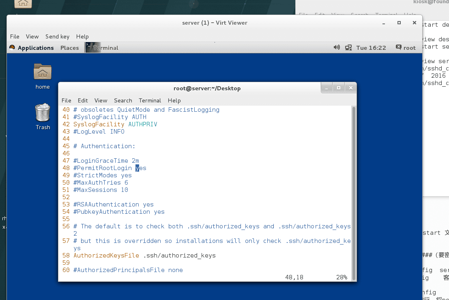Viewport: 449px width, 300px height.
Task: Maximize the Virt Viewer window
Action: pyautogui.click(x=399, y=23)
